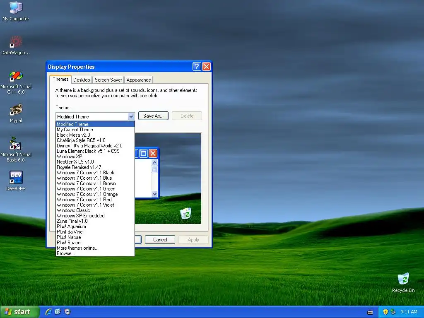Switch to the Themes tab
Image resolution: width=424 pixels, height=318 pixels.
(60, 79)
